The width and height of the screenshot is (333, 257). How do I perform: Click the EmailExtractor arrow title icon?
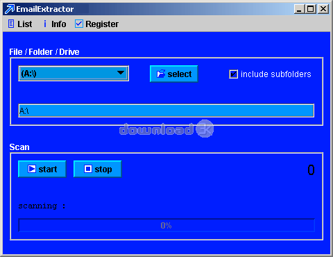pyautogui.click(x=10, y=9)
